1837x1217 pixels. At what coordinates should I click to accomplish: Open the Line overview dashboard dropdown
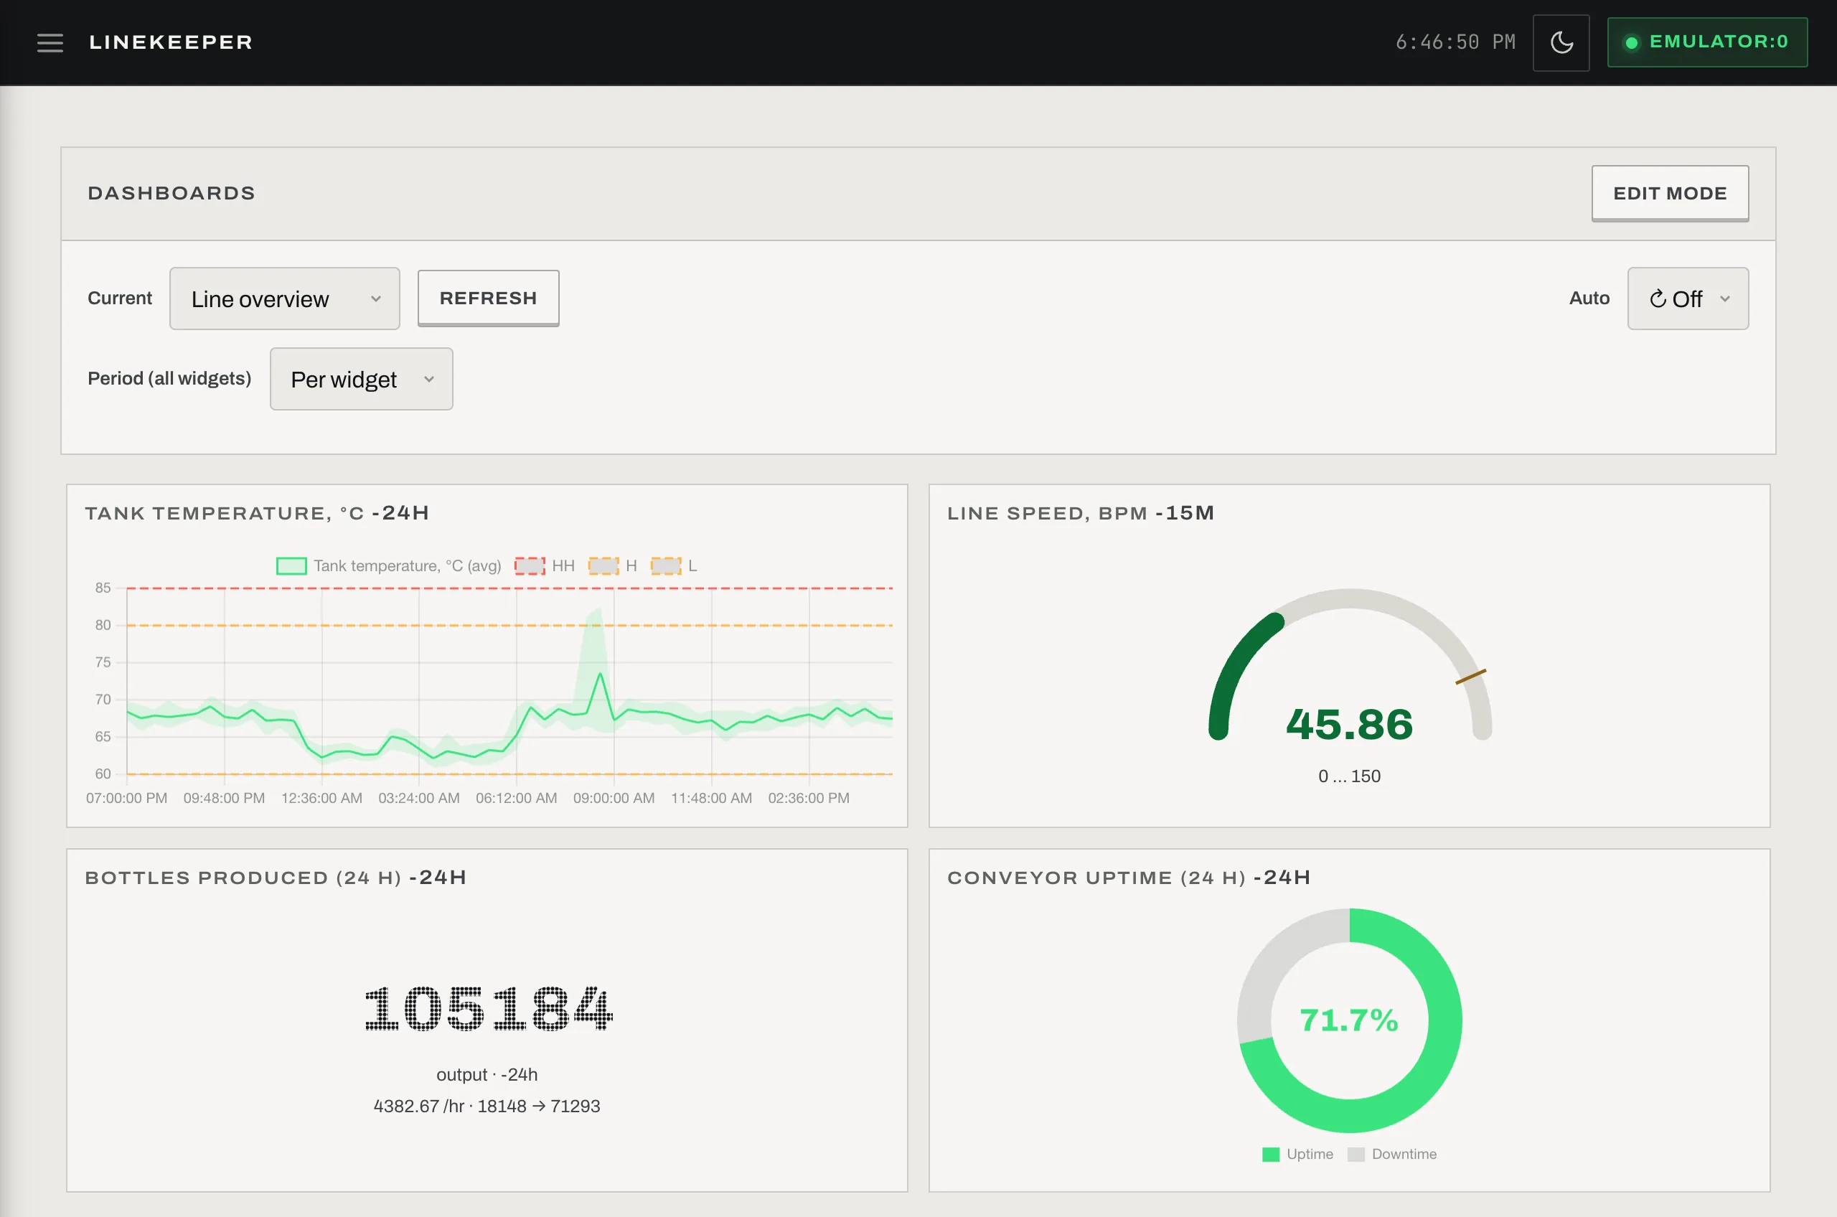pos(285,299)
